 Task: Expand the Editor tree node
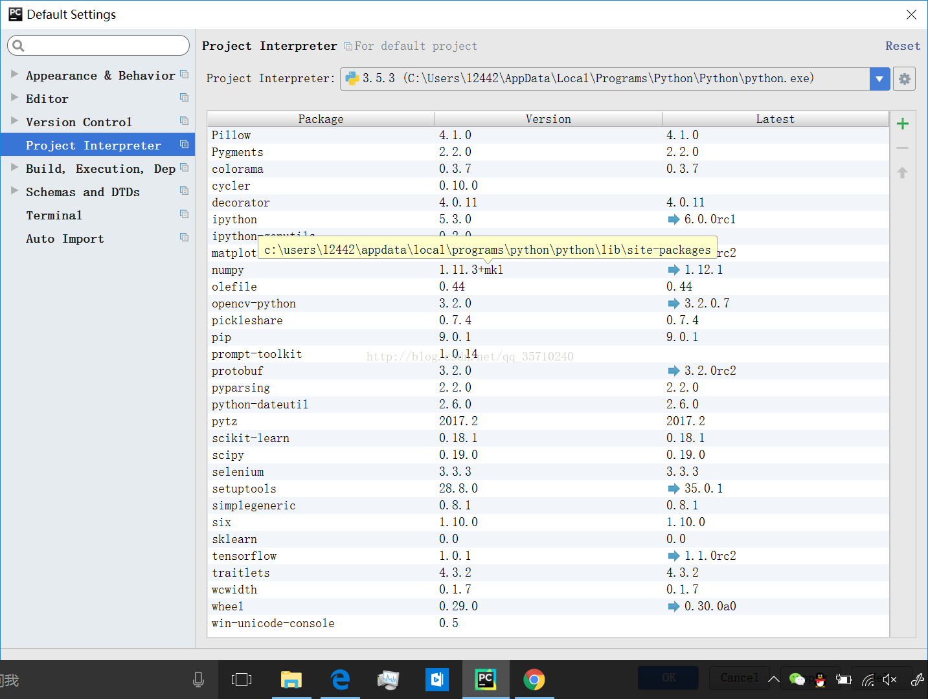[14, 98]
